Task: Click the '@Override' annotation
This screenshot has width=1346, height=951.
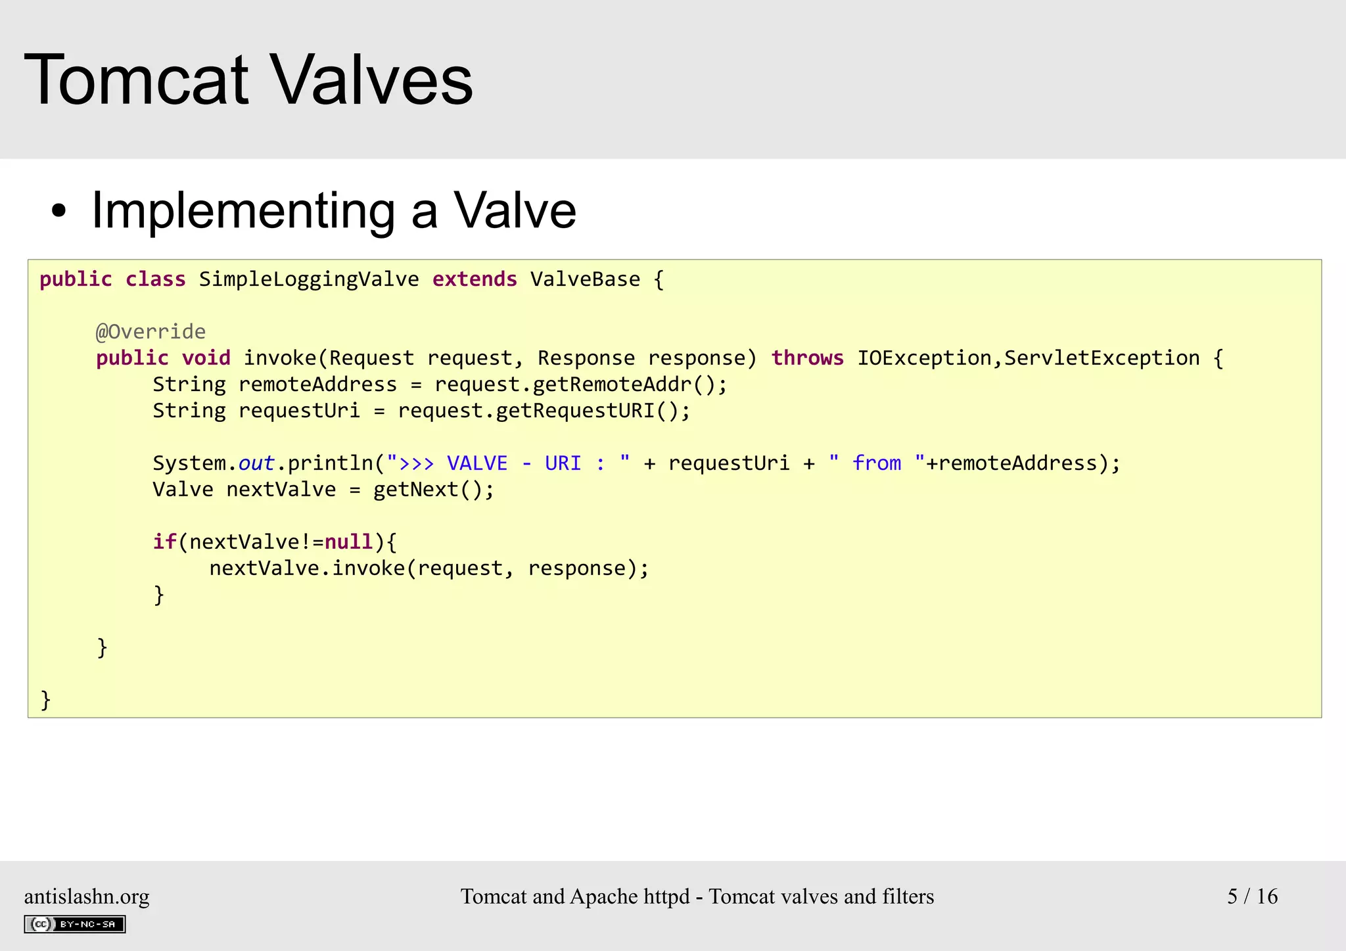Action: 151,332
